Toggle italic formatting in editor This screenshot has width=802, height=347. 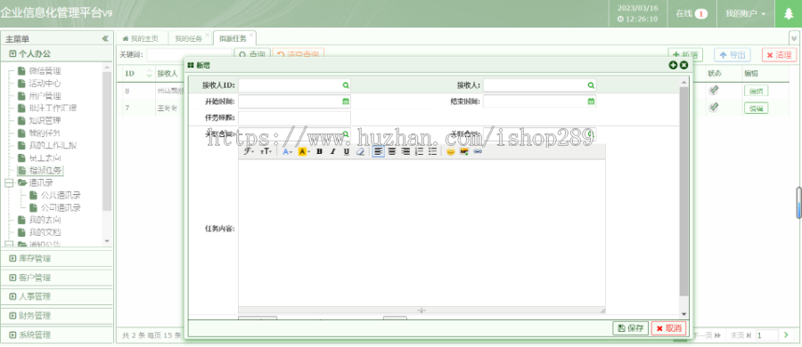(x=333, y=151)
